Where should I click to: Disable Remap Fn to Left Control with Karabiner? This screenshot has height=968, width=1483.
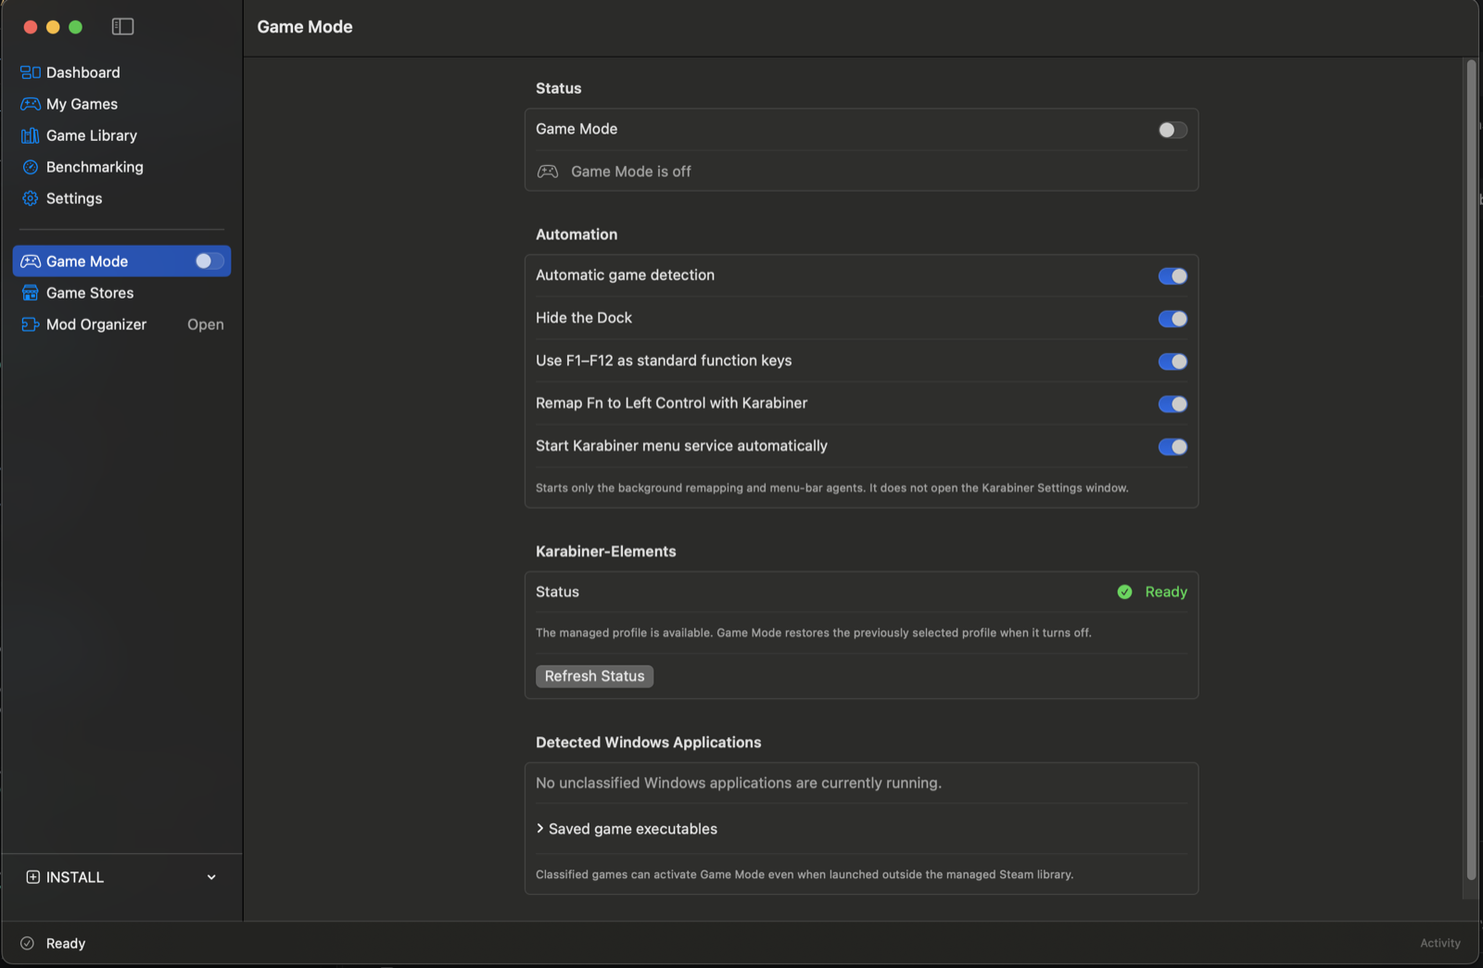coord(1172,404)
